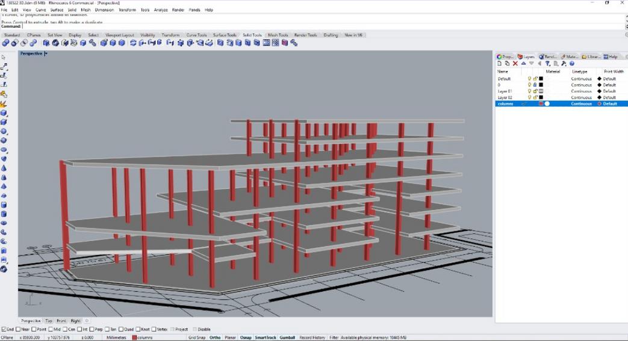Enable the Point osnap checkbox
This screenshot has height=341, width=628.
34,330
